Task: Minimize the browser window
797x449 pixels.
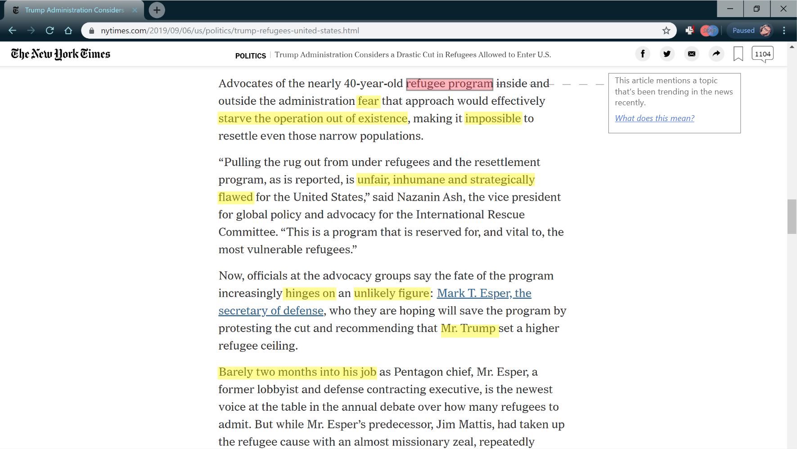Action: tap(730, 9)
